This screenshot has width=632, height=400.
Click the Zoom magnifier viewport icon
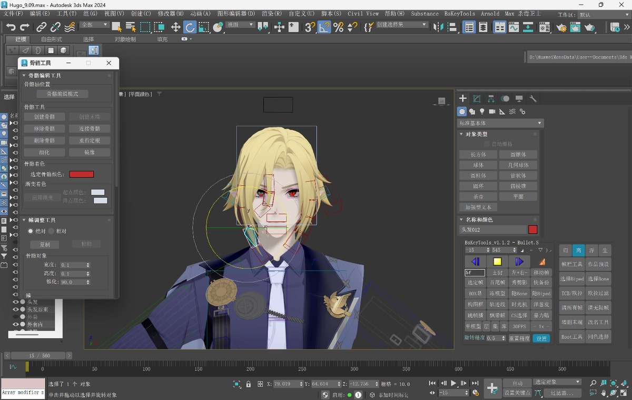pos(593,383)
